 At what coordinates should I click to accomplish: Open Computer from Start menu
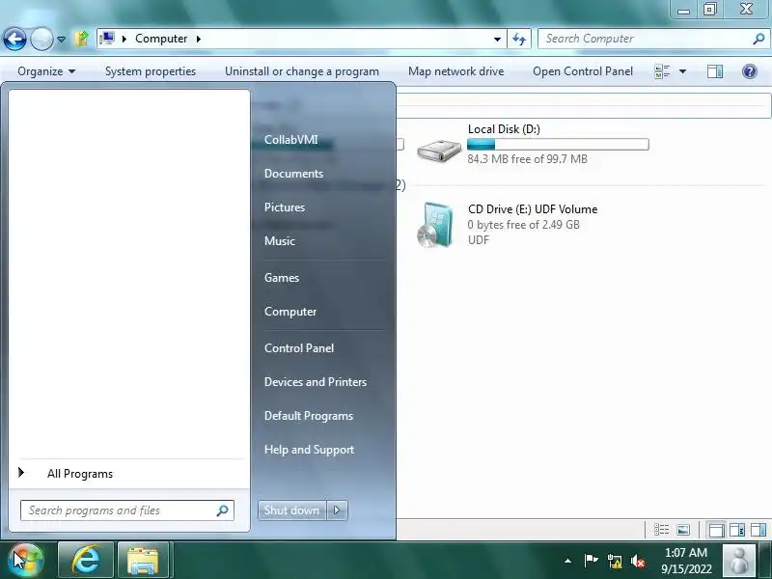pyautogui.click(x=290, y=312)
